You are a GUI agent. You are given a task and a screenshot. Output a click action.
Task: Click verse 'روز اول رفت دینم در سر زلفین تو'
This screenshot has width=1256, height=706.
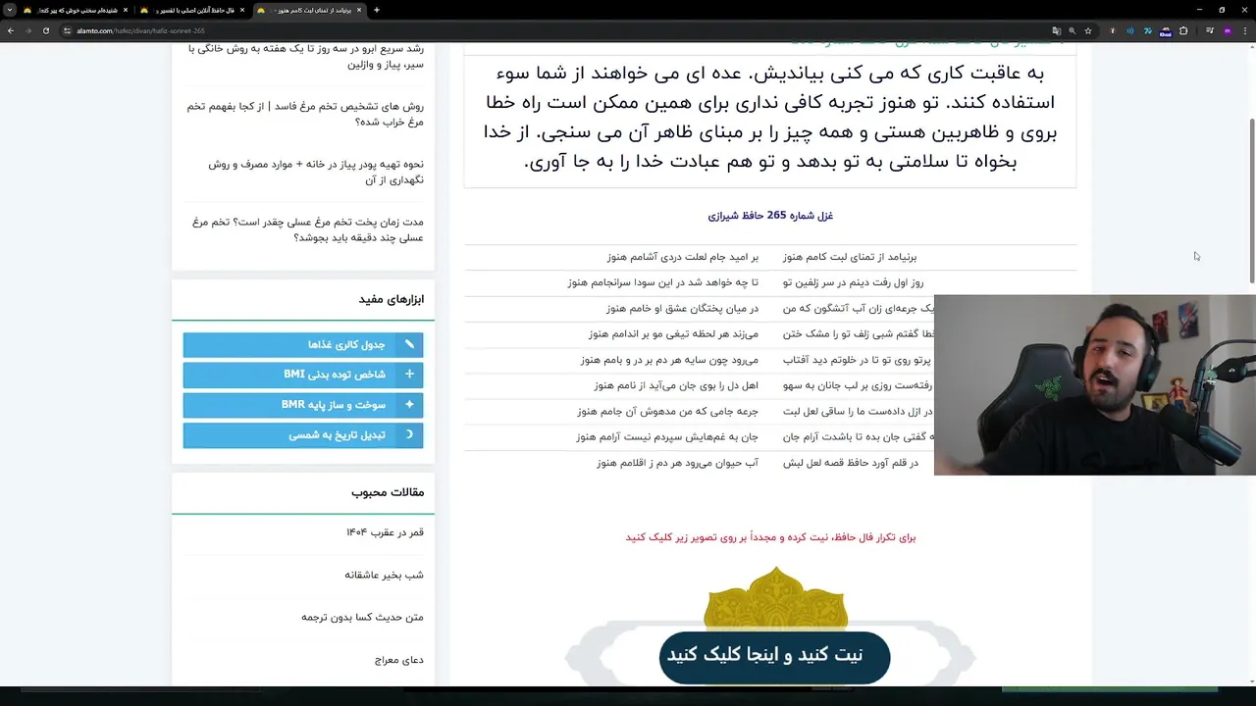click(853, 282)
